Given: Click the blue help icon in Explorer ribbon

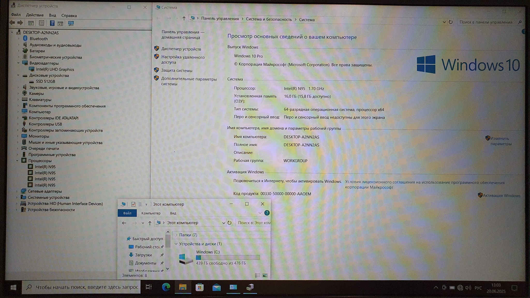Looking at the screenshot, I should (x=267, y=213).
